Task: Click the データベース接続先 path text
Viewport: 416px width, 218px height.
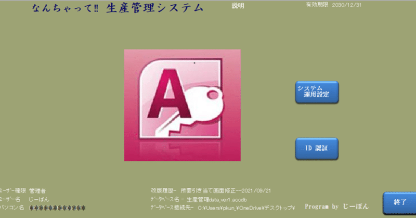Action: [223, 208]
